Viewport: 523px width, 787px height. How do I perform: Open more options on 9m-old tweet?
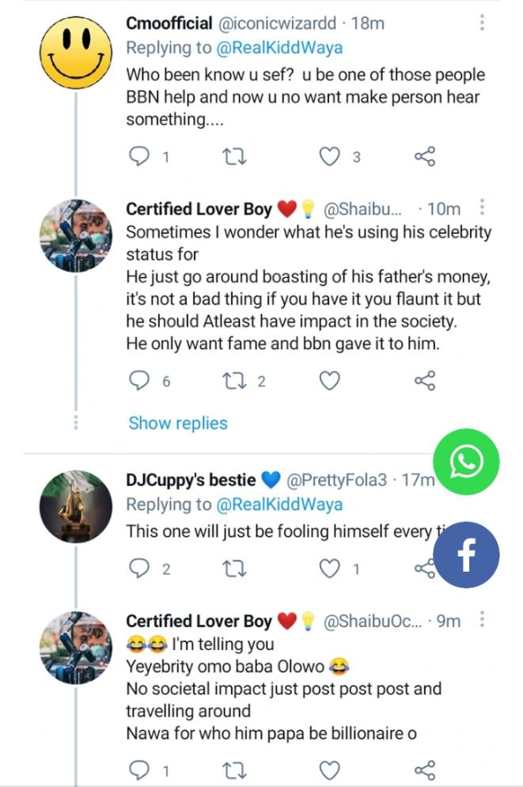pyautogui.click(x=483, y=622)
